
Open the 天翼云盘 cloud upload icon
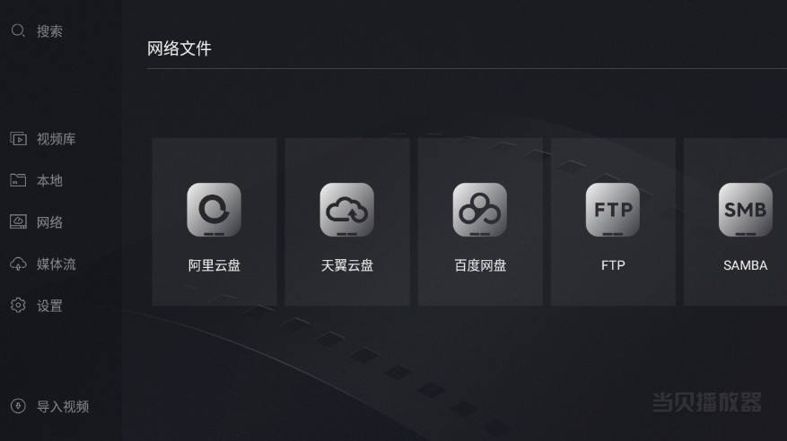click(346, 210)
